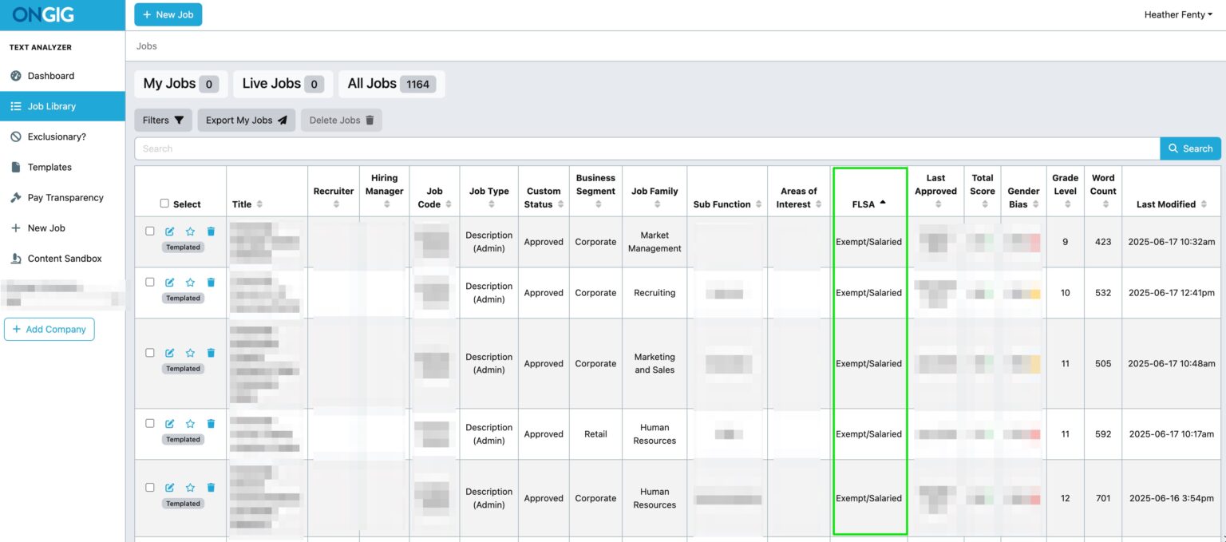Viewport: 1226px width, 542px height.
Task: Open the Exclusionary? checker
Action: 57,136
